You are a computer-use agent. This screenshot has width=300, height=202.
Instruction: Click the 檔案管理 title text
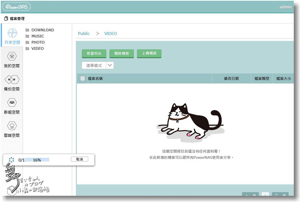point(17,19)
